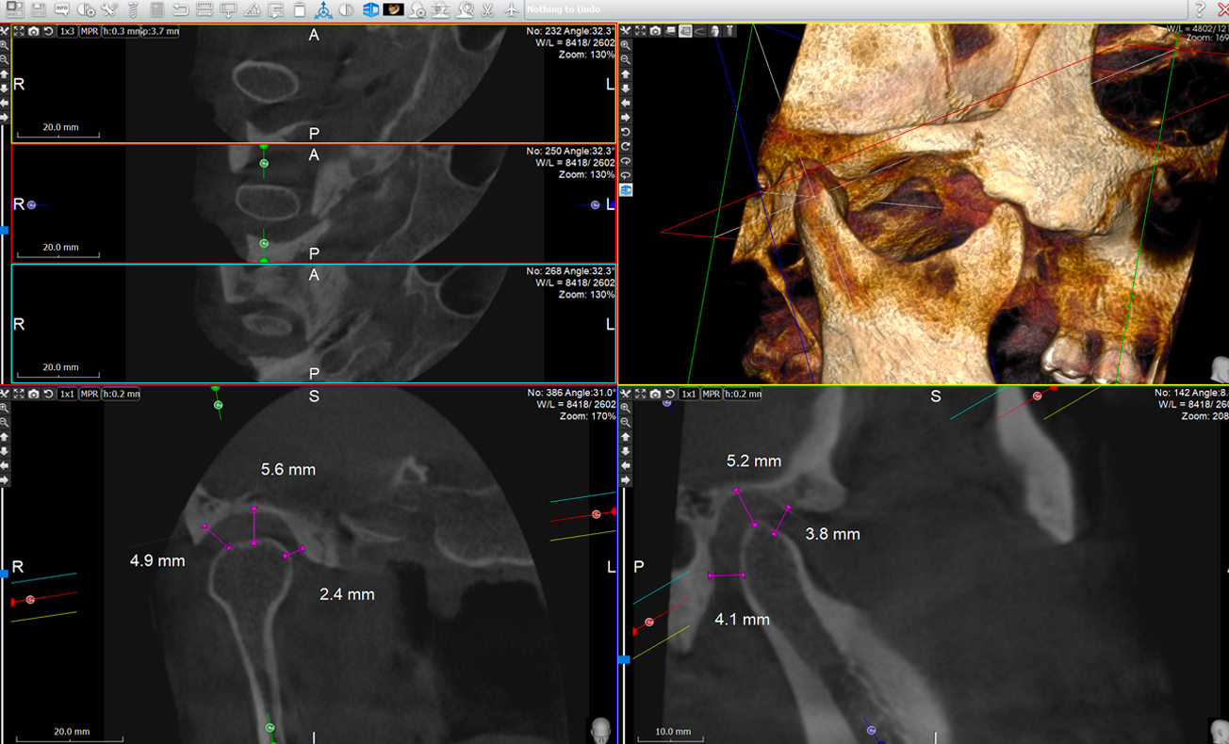
Task: Open the patient INFO panel icon
Action: 61,9
